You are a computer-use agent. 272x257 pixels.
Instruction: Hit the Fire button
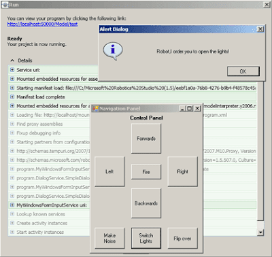point(146,172)
